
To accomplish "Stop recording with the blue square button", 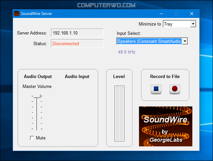I will 156,89.
